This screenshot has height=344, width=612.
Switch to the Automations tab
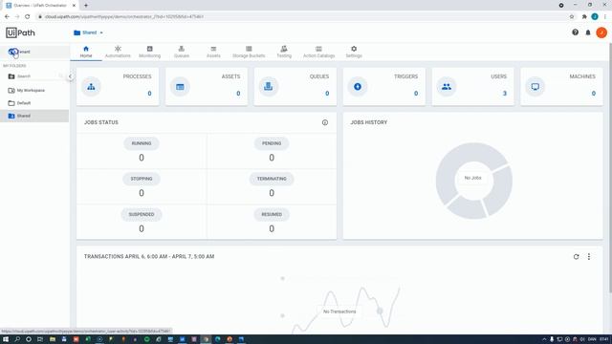pos(118,52)
